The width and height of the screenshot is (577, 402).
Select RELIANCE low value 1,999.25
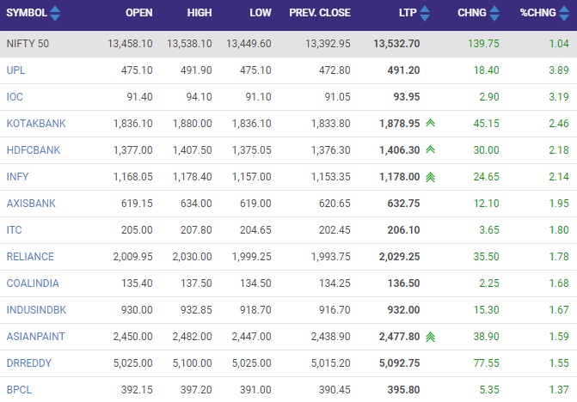tap(252, 257)
